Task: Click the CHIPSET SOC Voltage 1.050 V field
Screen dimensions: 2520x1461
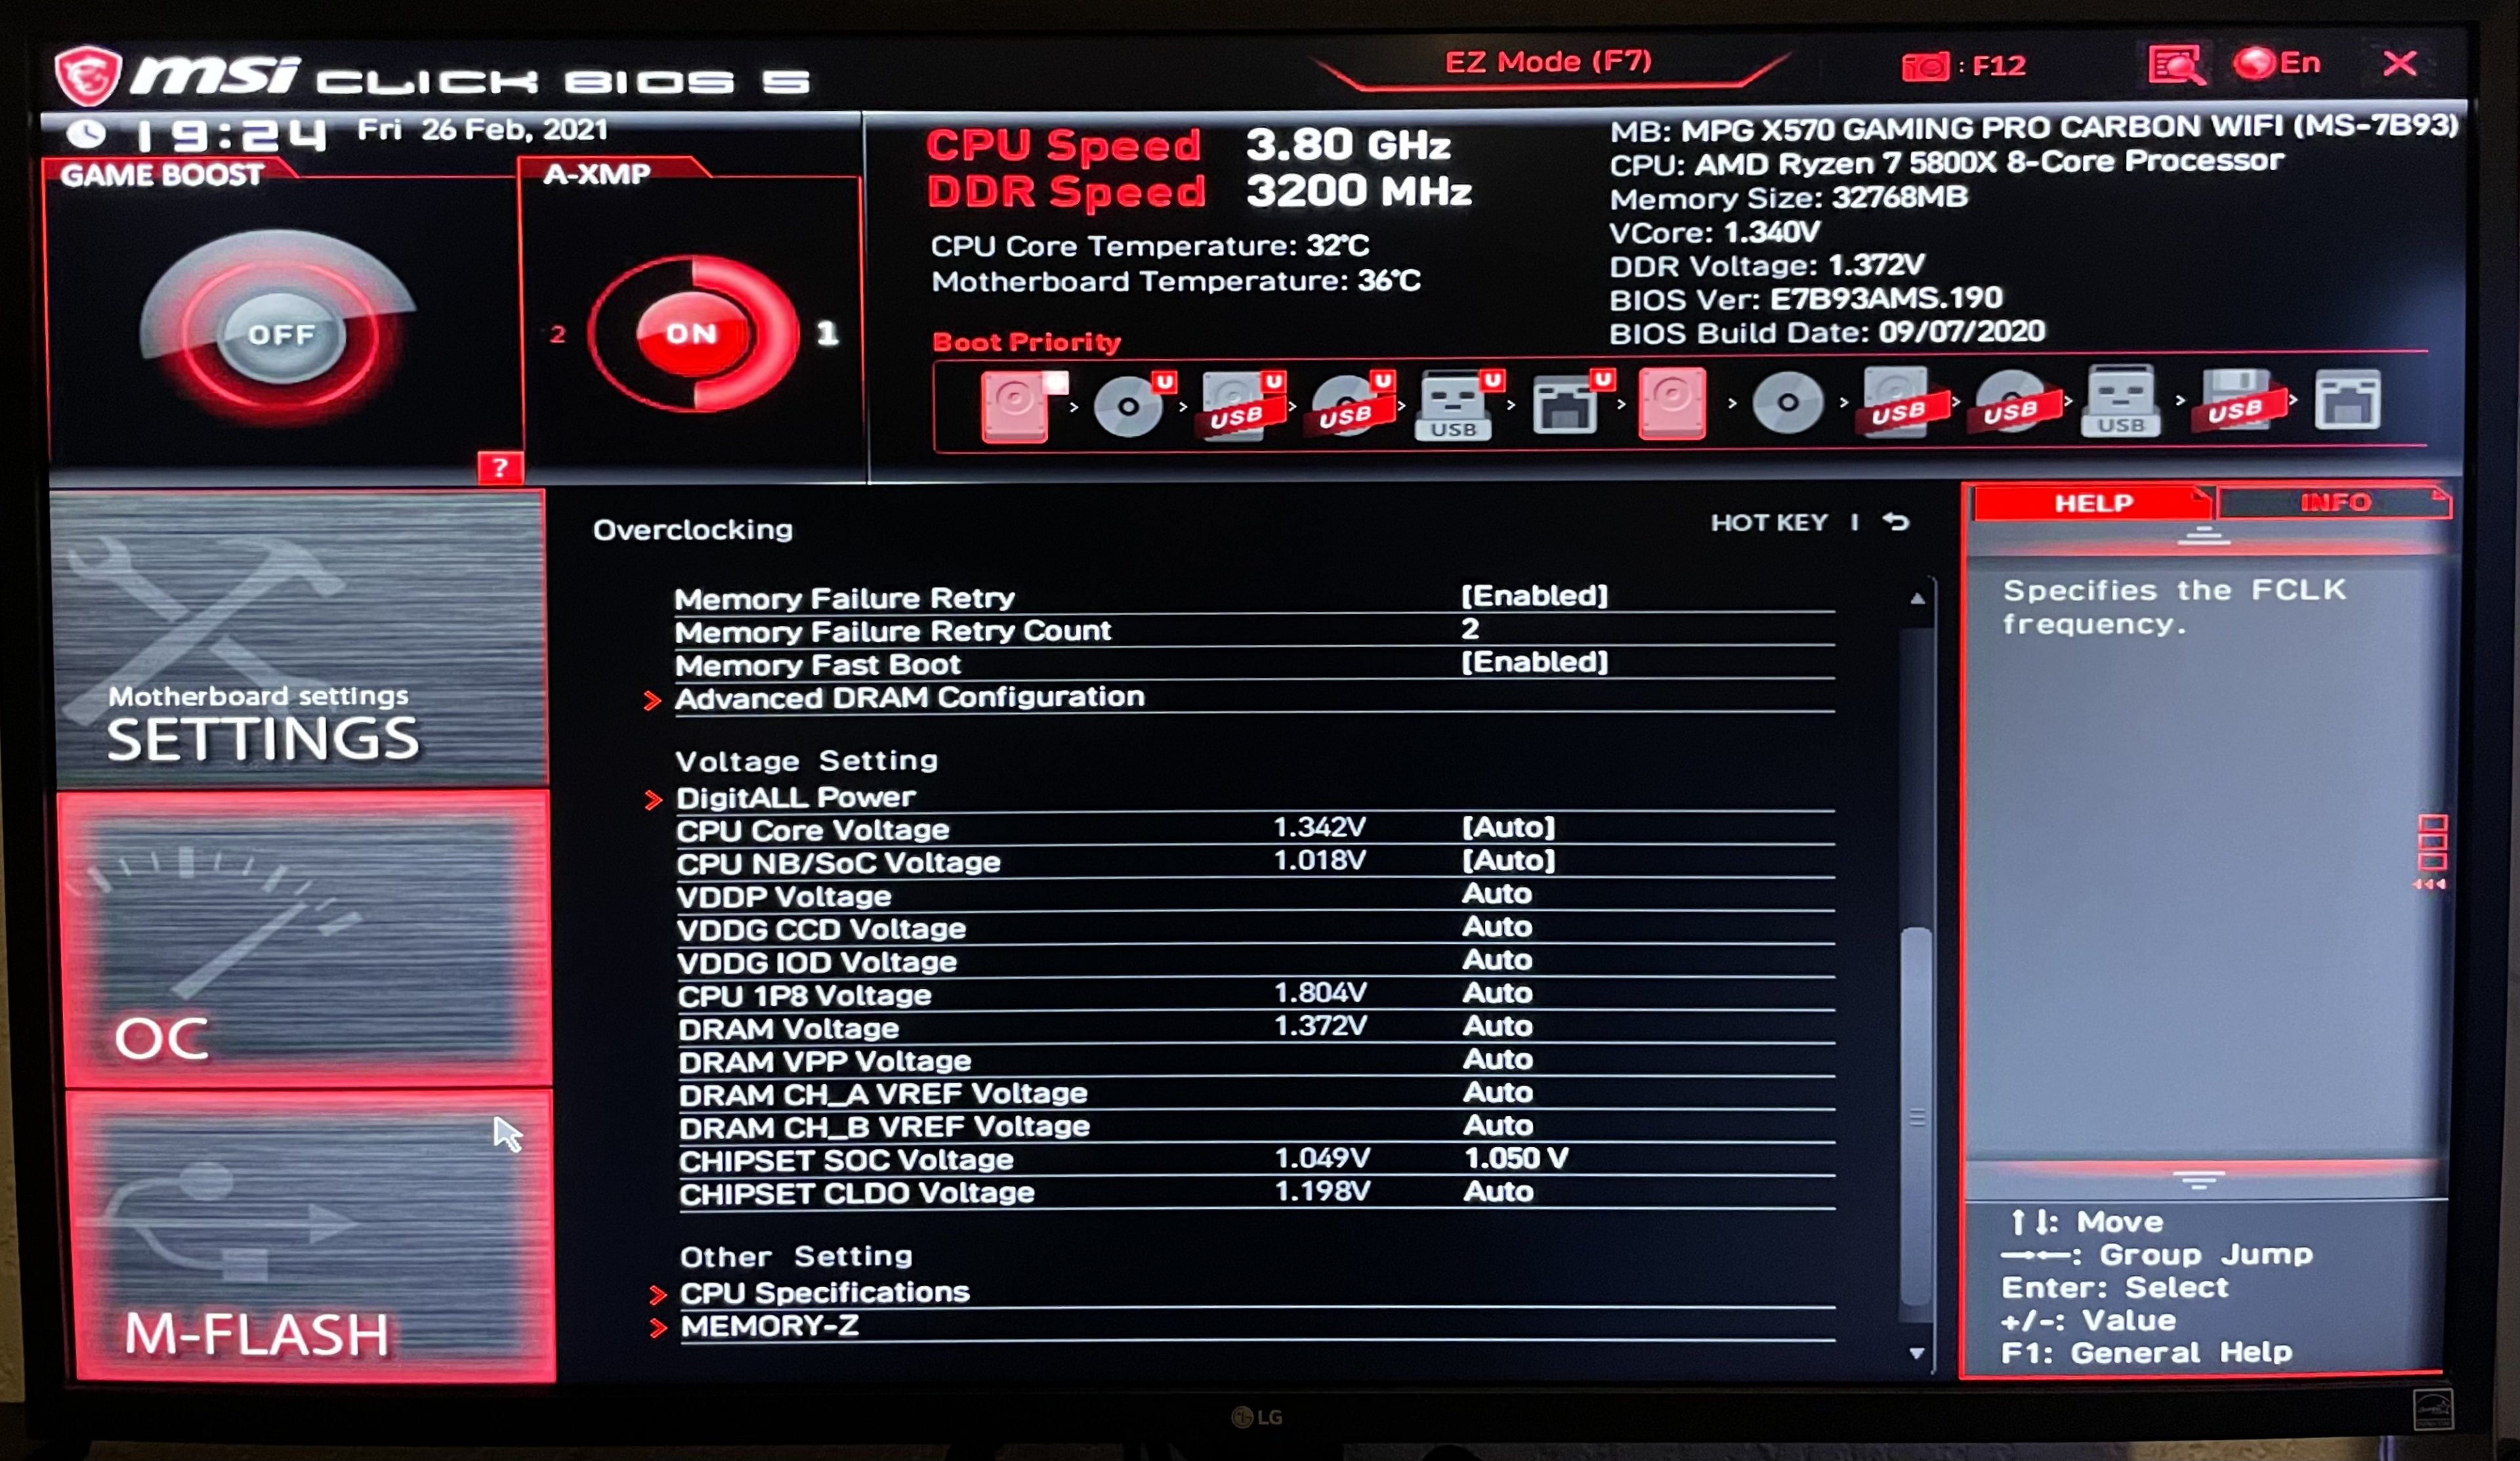Action: (1515, 1158)
